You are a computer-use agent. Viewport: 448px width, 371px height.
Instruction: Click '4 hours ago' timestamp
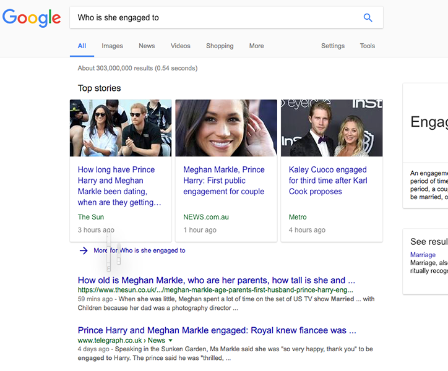click(x=307, y=230)
